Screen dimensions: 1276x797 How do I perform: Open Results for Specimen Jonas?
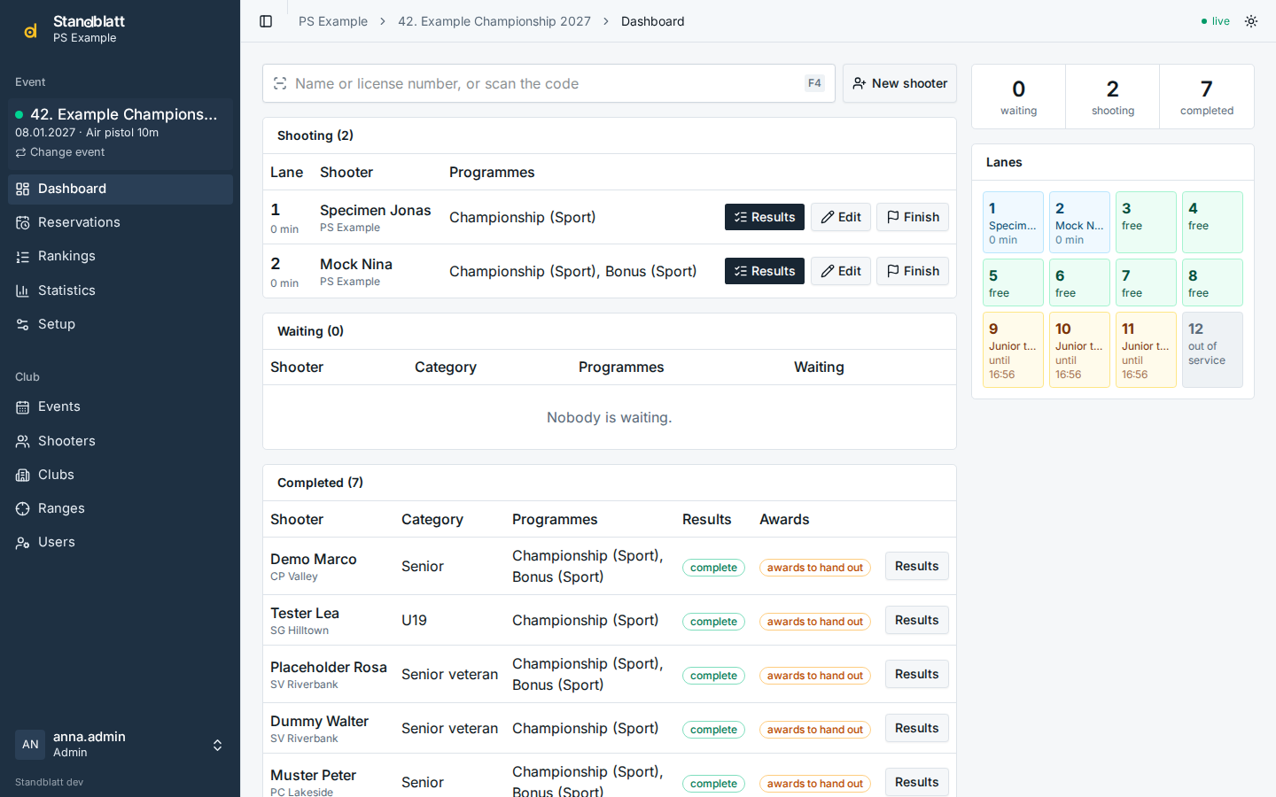tap(765, 217)
